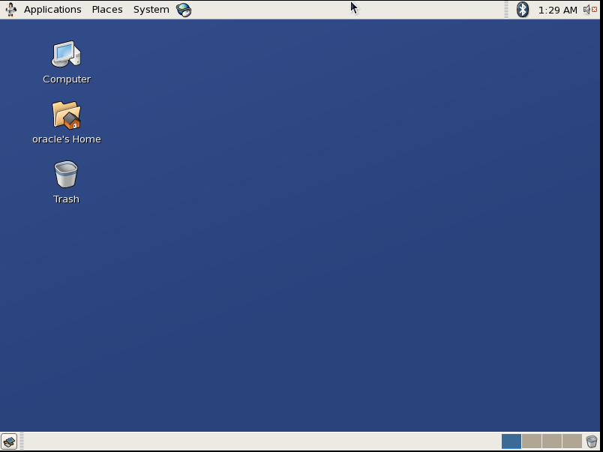This screenshot has width=603, height=452.
Task: Switch to the second workspace
Action: click(x=532, y=442)
